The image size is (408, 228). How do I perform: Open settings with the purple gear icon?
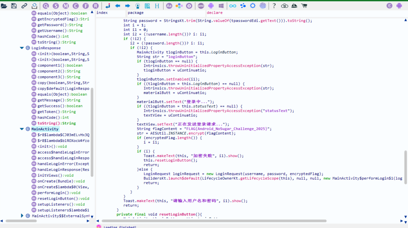click(189, 6)
